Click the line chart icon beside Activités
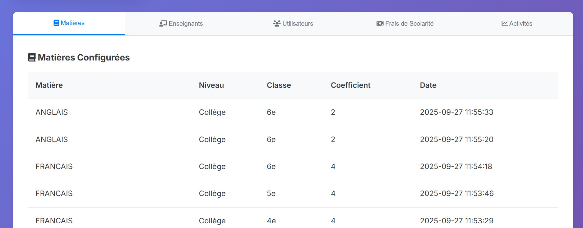Viewport: 583px width, 228px height. (504, 24)
